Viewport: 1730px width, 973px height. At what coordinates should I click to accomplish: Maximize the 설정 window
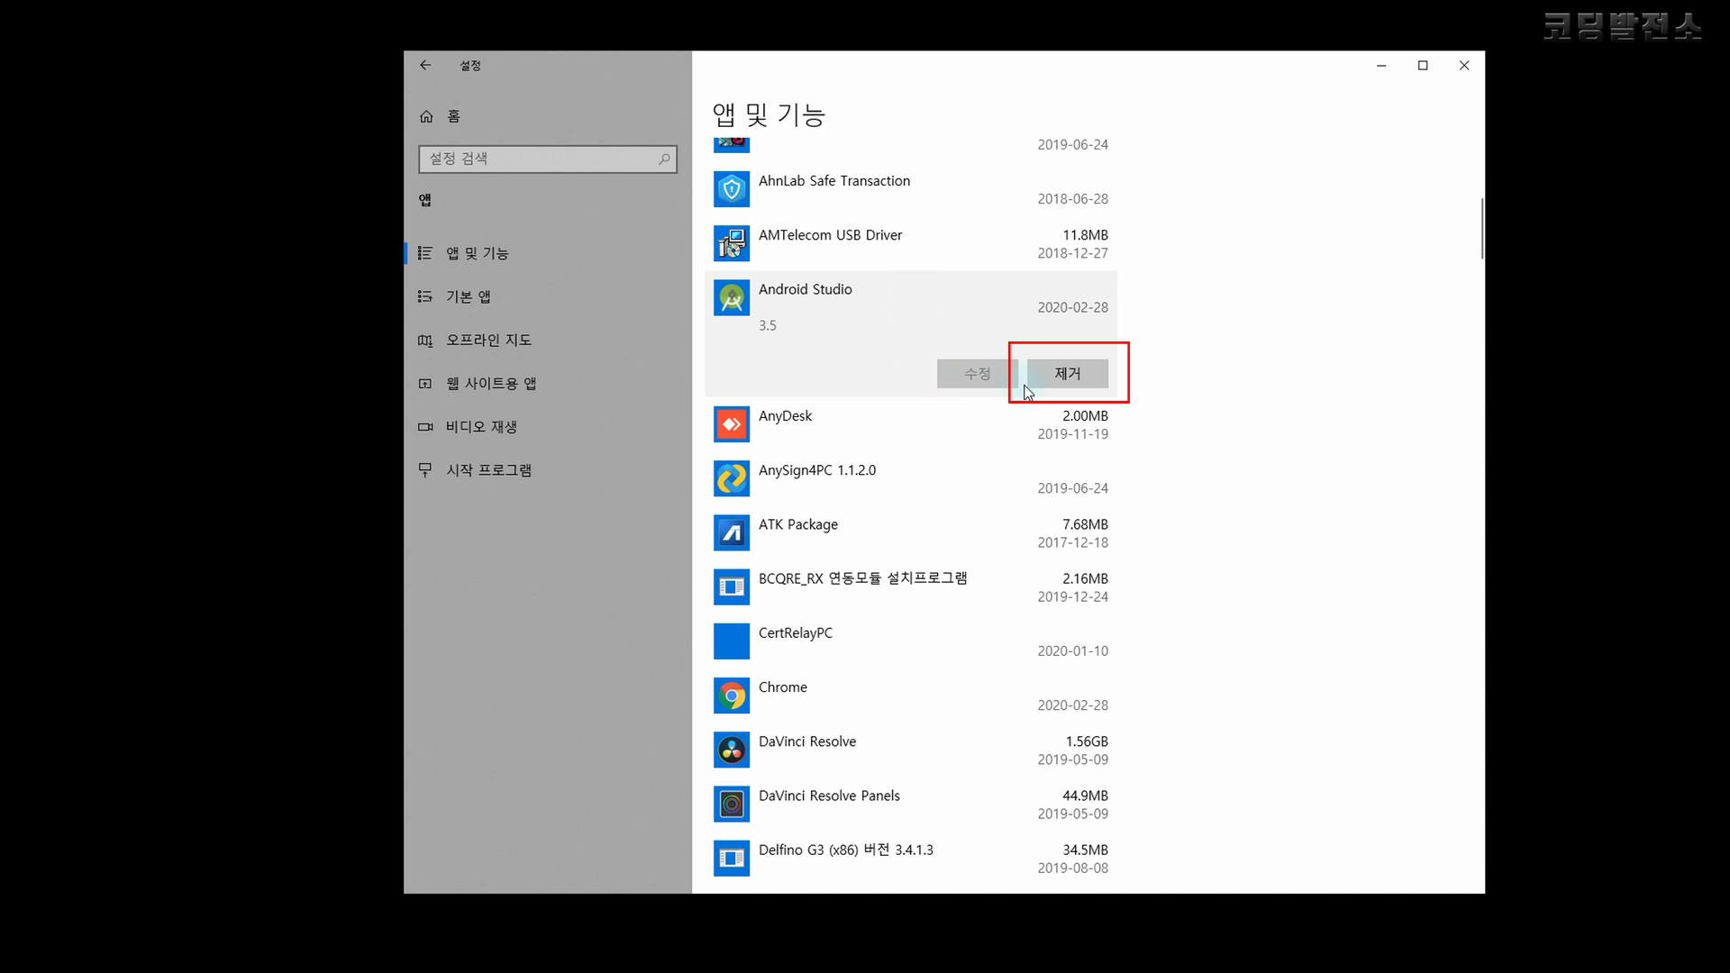point(1423,65)
